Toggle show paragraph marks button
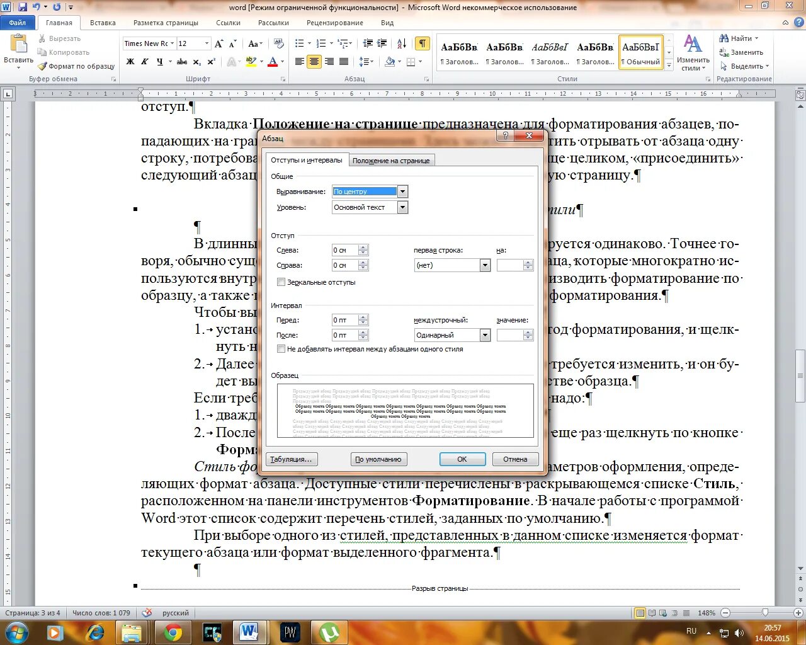 click(x=422, y=43)
